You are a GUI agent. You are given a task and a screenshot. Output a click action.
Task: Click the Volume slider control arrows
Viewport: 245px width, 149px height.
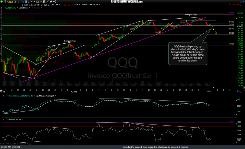tap(32, 7)
